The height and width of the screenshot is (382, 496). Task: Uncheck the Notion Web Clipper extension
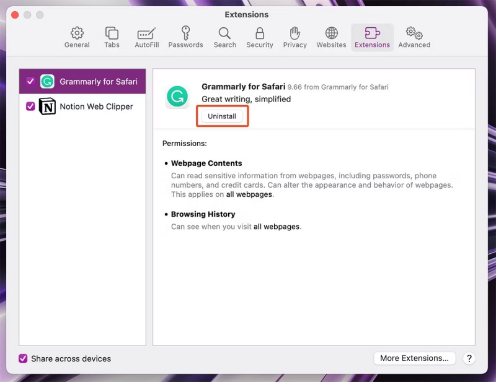30,106
